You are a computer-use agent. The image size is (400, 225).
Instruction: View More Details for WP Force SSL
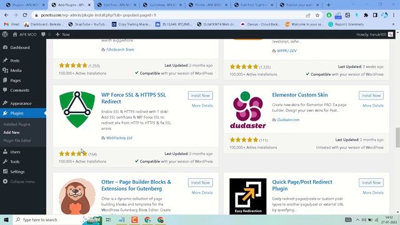(202, 106)
